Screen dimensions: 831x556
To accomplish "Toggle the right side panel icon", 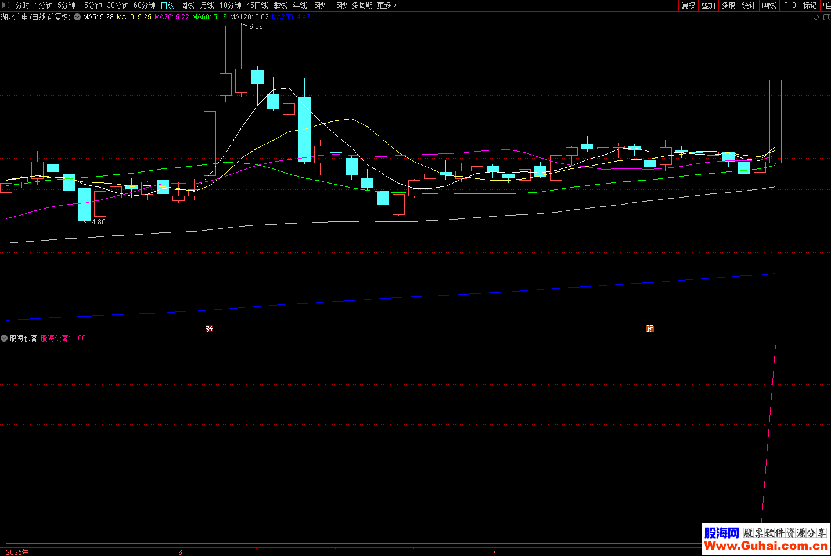I will 827,17.
